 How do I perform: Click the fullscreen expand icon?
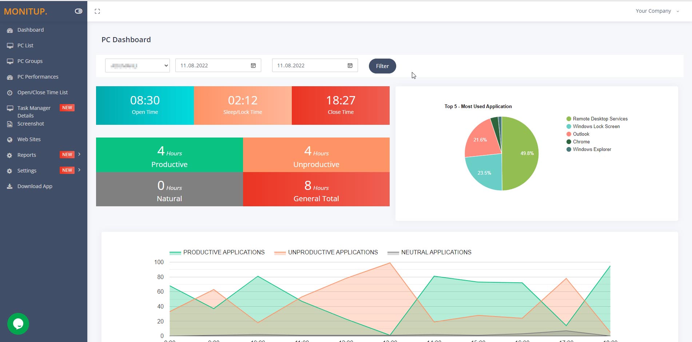[97, 11]
